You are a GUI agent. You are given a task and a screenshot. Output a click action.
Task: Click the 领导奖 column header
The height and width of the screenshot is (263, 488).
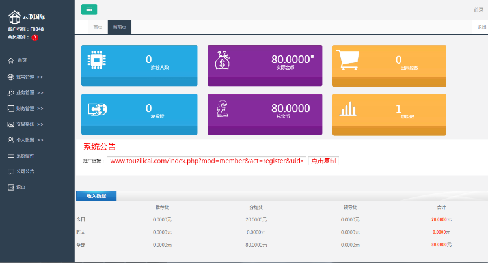[350, 207]
